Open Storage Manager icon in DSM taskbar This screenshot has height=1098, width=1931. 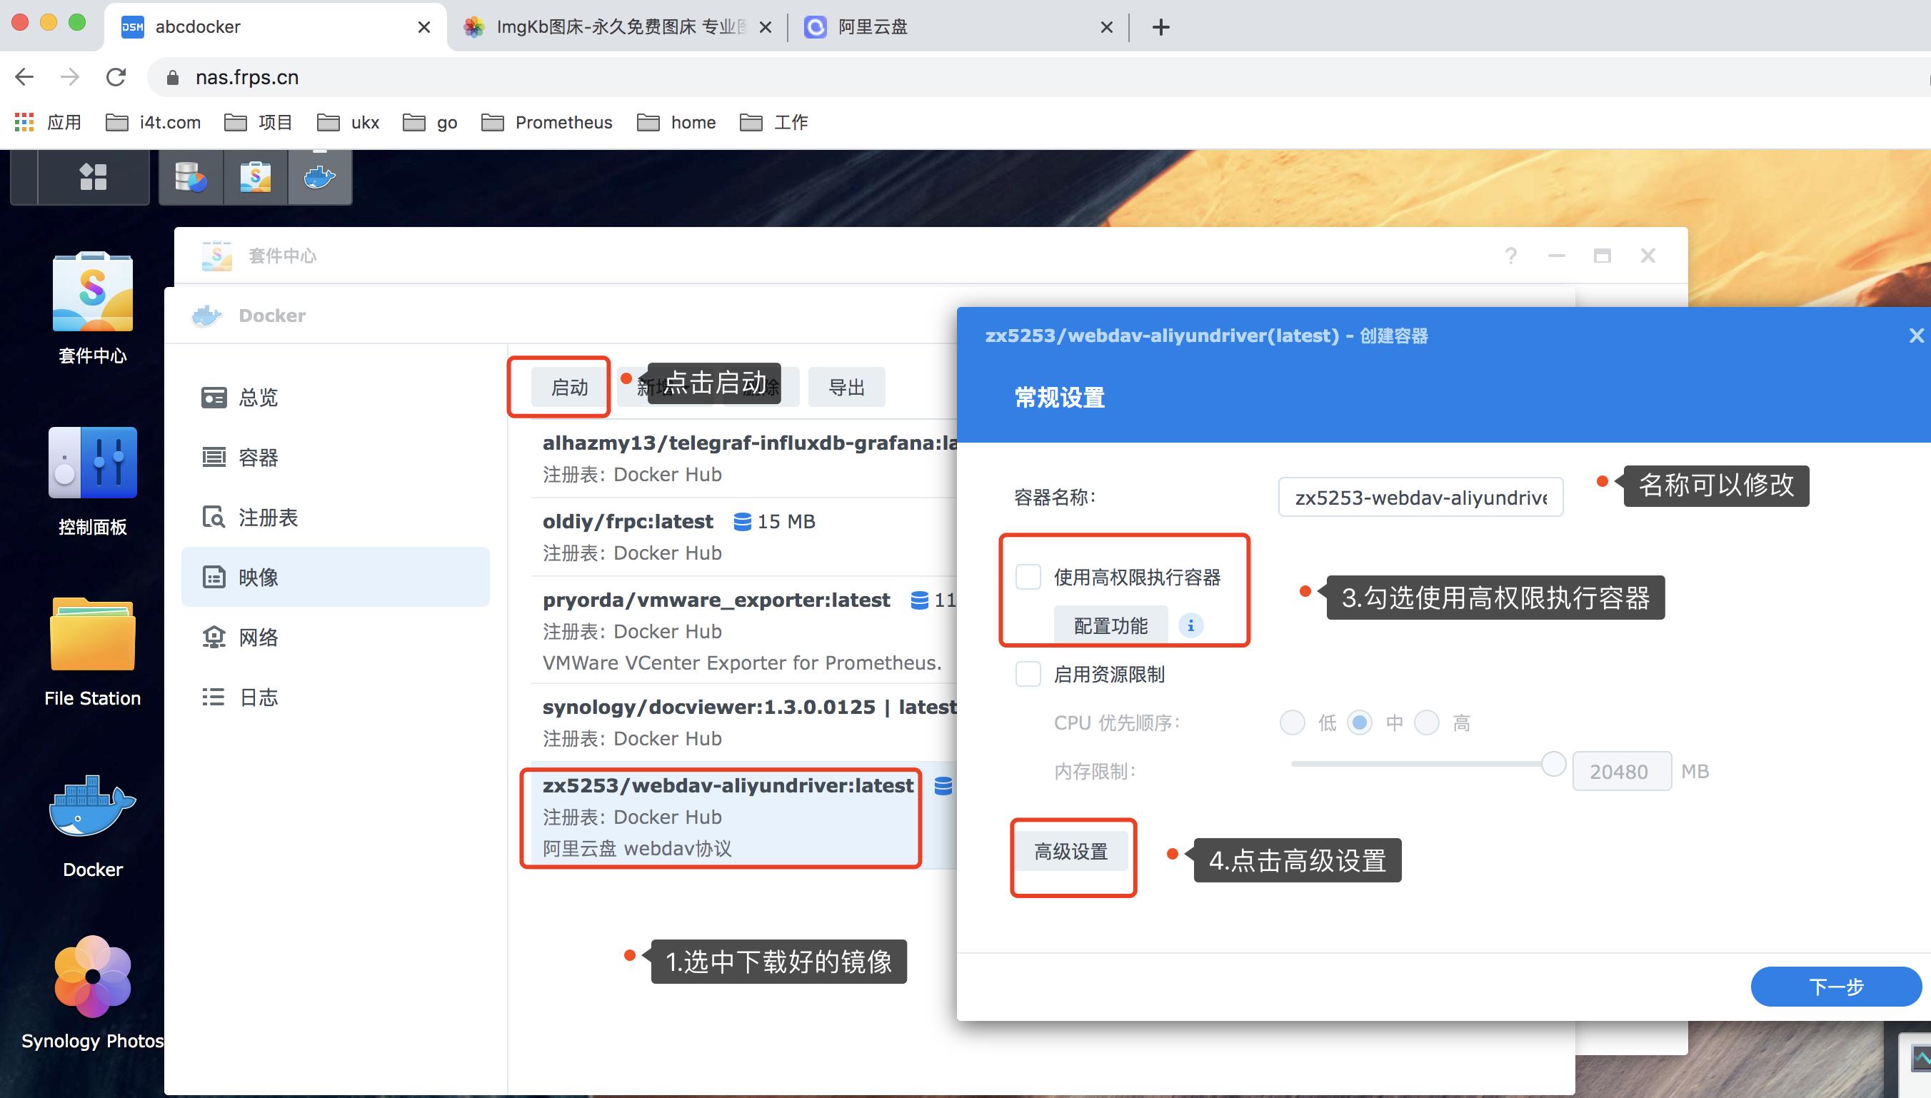pos(191,177)
